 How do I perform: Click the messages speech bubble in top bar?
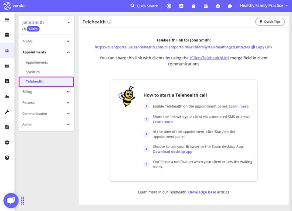pos(230,6)
